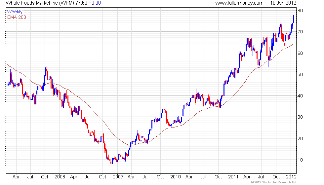Click the EMA 200 legend label
The height and width of the screenshot is (185, 324).
[17, 17]
